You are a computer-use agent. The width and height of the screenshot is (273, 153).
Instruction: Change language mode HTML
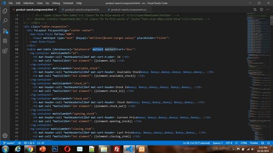(x=244, y=143)
